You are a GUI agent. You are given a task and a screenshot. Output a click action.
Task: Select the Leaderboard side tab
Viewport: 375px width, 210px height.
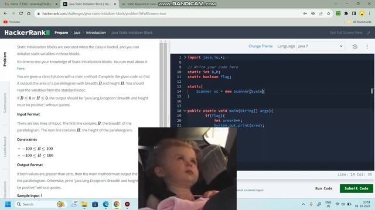(5, 146)
